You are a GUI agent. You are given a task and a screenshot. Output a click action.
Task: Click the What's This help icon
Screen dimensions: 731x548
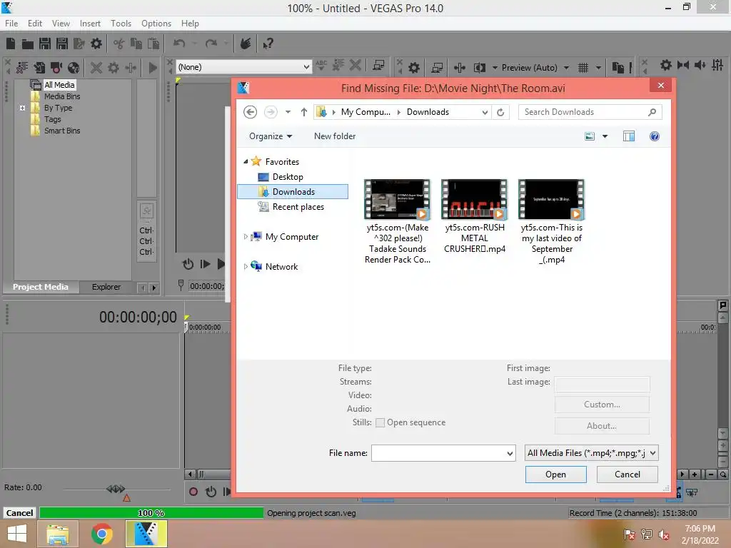coord(268,44)
